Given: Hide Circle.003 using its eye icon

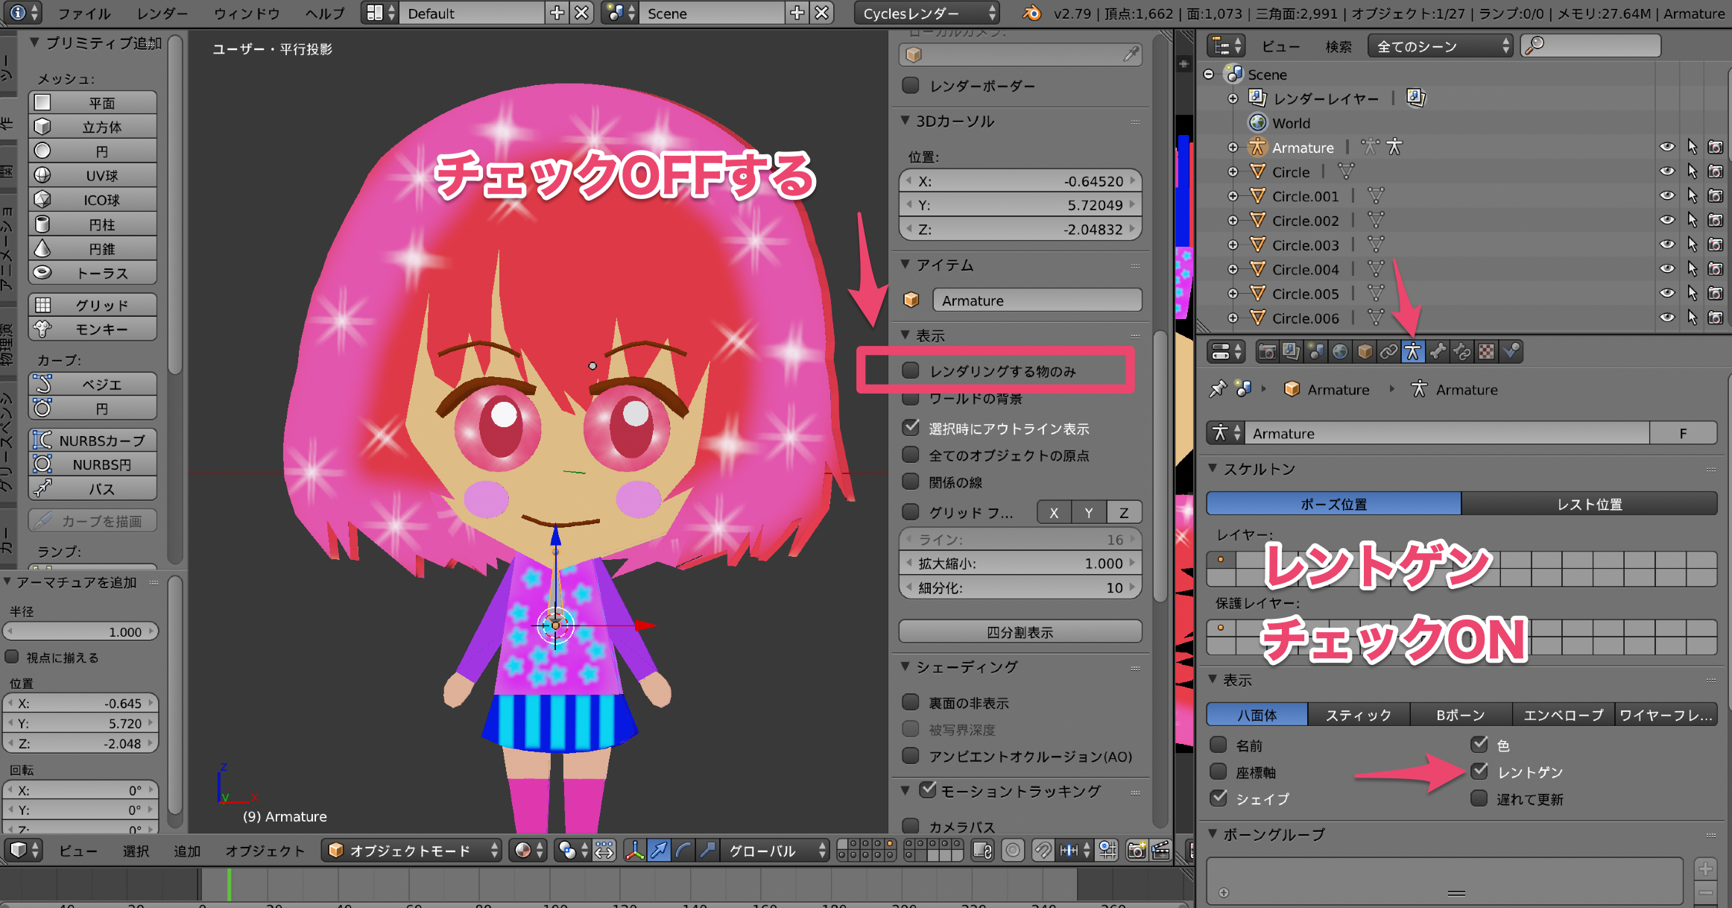Looking at the screenshot, I should [x=1666, y=245].
